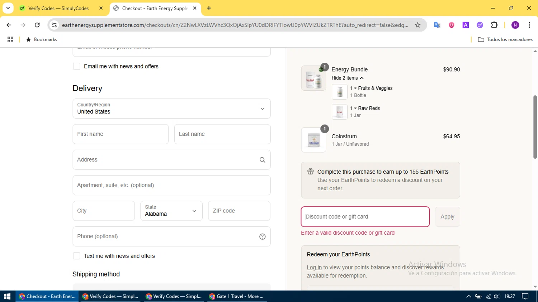Open the purple A extension icon
Screen dimensions: 538x302
point(466,25)
